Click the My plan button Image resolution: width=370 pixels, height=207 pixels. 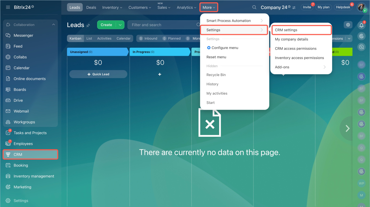click(x=323, y=7)
